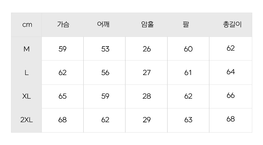263x145 pixels.
Task: Click the 팔 column header
Action: (x=186, y=25)
